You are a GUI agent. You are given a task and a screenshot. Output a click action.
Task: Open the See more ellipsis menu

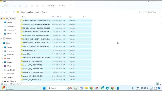point(71,6)
